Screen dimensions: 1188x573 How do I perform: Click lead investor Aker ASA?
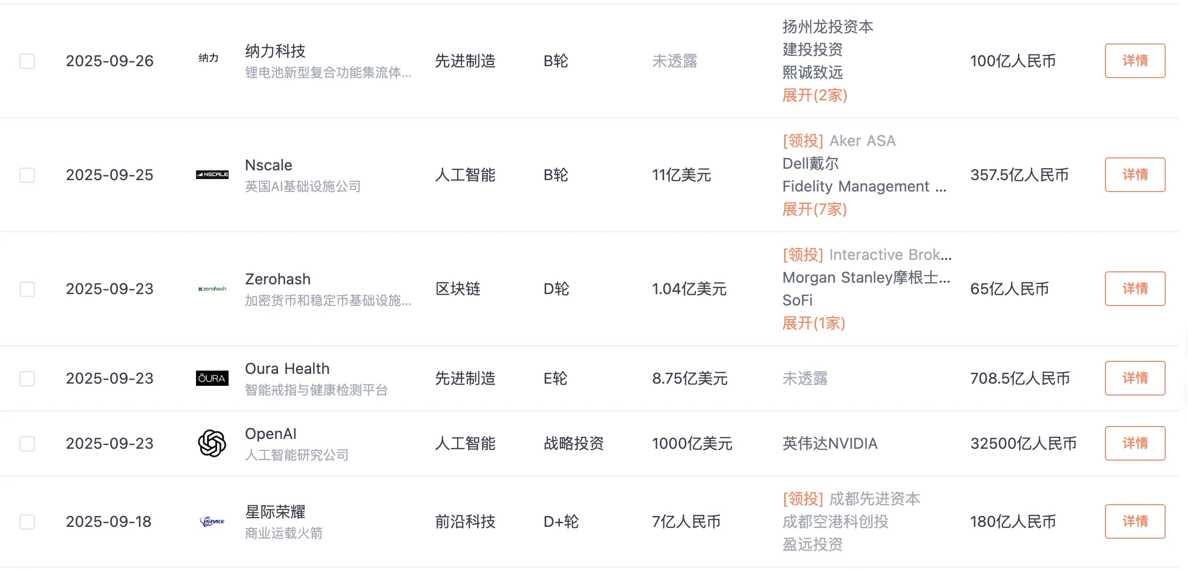pyautogui.click(x=862, y=141)
